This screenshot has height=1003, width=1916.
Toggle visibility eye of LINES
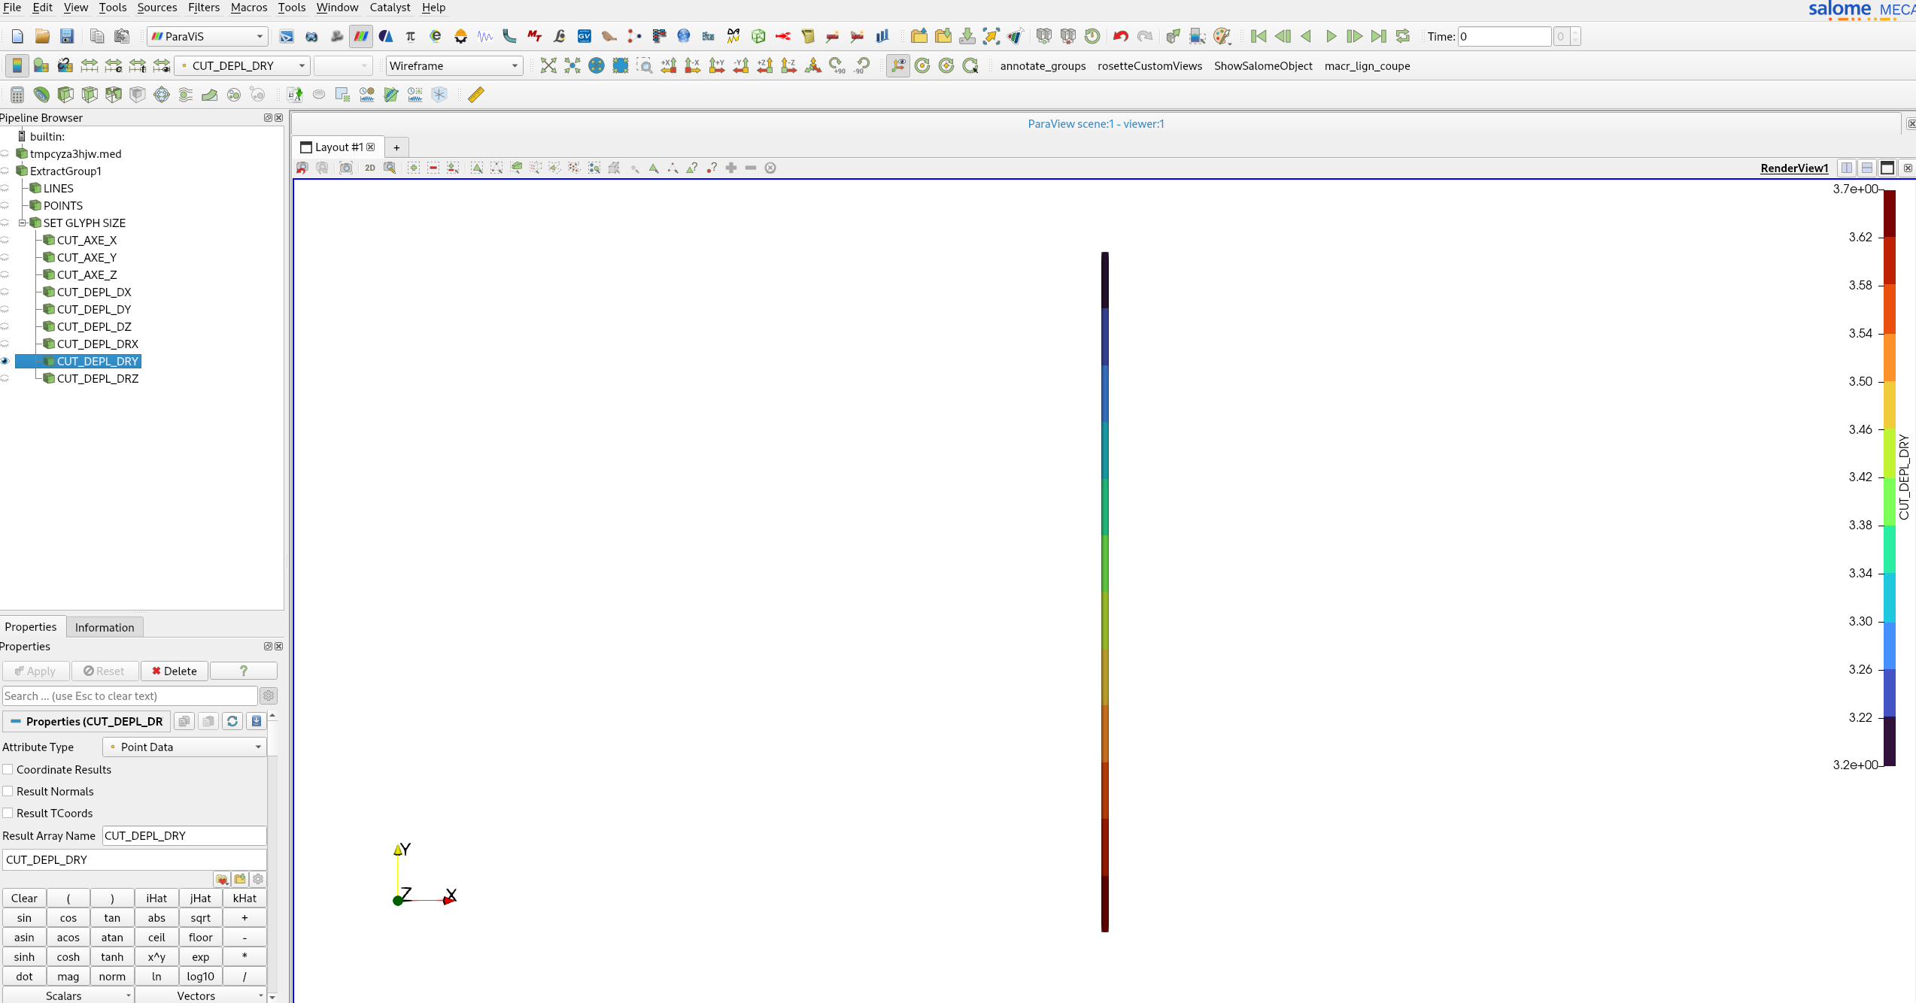click(x=5, y=189)
